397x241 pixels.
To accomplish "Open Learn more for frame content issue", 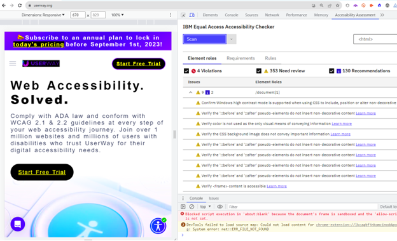I will coord(277,186).
